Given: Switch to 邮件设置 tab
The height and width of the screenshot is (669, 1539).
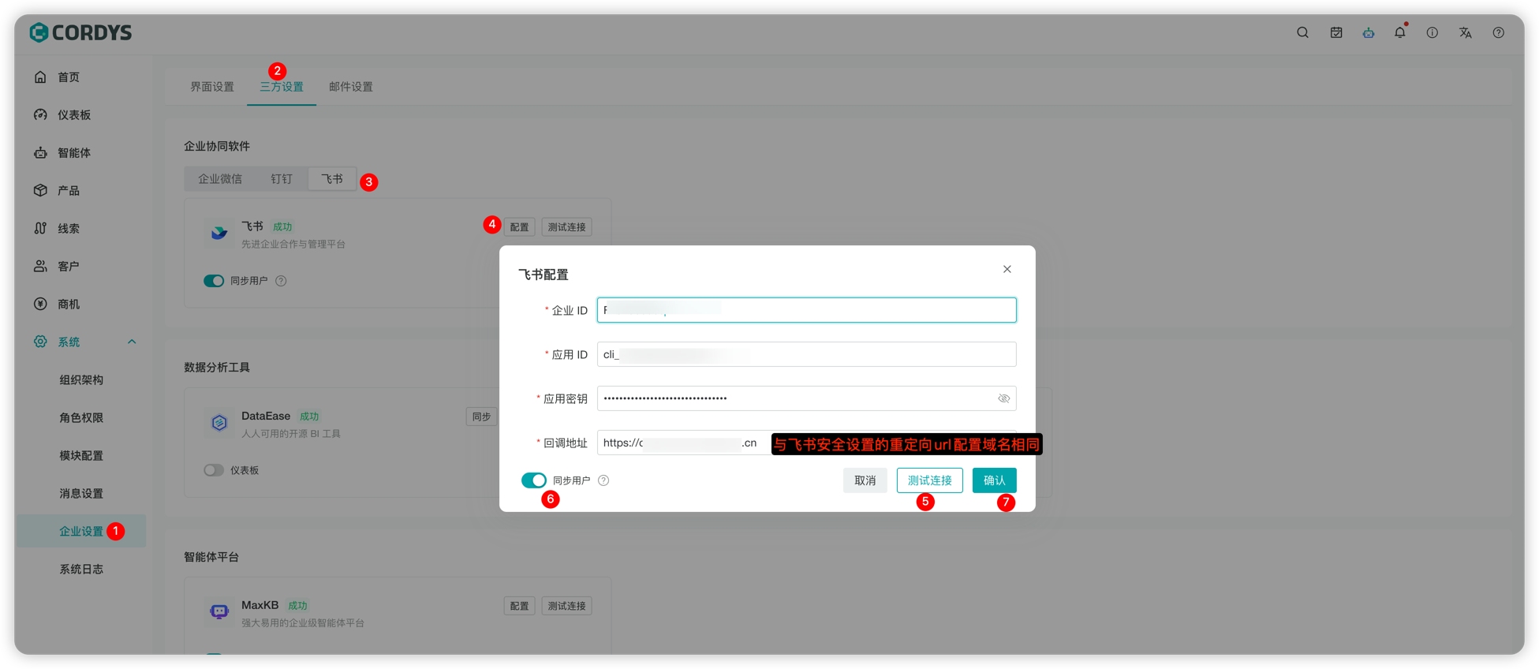Looking at the screenshot, I should [351, 87].
